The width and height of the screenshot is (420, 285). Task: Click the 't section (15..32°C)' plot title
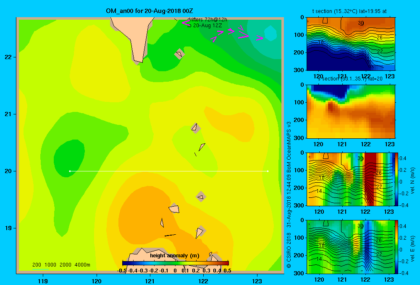[349, 11]
